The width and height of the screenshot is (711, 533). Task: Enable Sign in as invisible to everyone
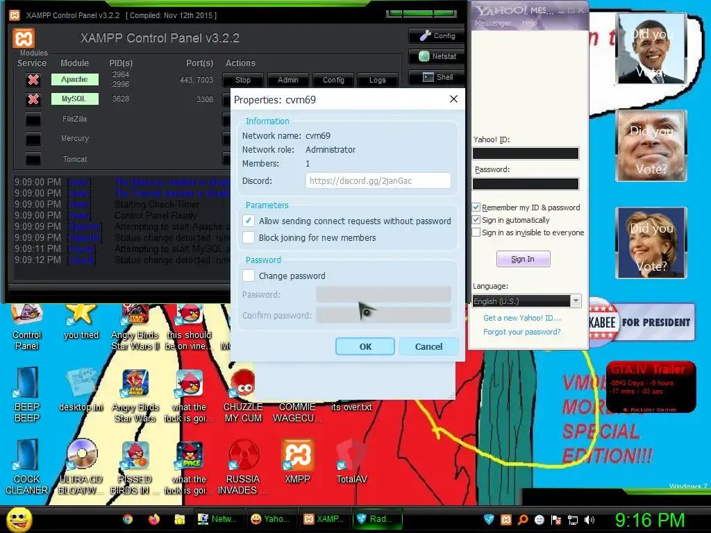pos(476,232)
